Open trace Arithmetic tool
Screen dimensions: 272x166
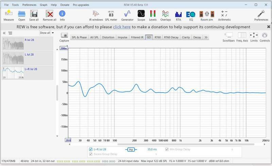[x=224, y=15]
